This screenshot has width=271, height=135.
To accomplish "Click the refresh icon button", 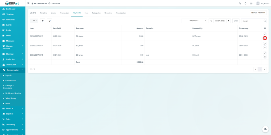I will click(x=49, y=21).
